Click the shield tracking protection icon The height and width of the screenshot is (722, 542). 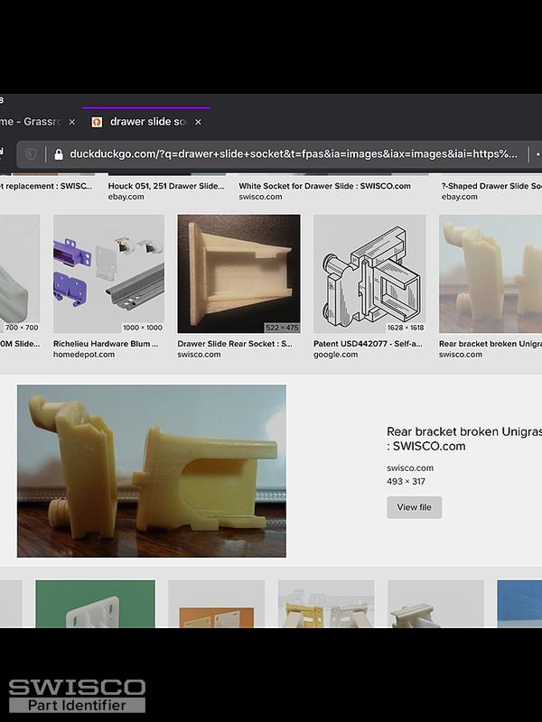pos(31,154)
